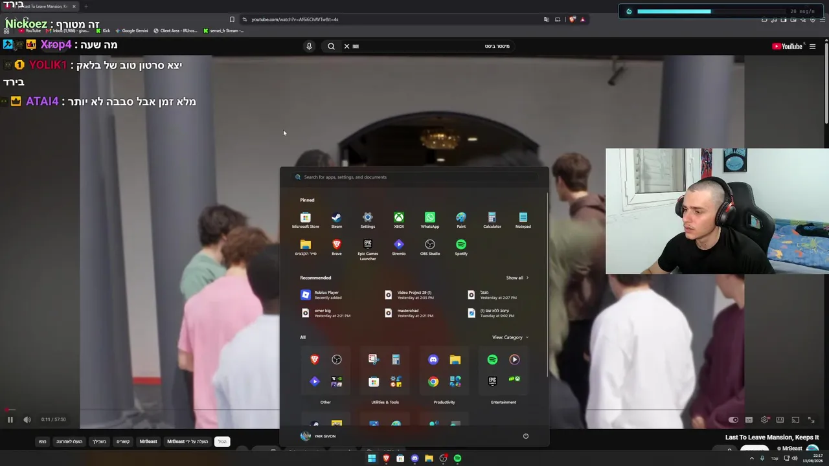This screenshot has width=829, height=466.
Task: Open OBS Studio from pinned apps
Action: (x=430, y=247)
